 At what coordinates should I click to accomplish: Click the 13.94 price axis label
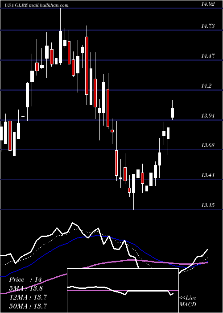[x=208, y=115]
